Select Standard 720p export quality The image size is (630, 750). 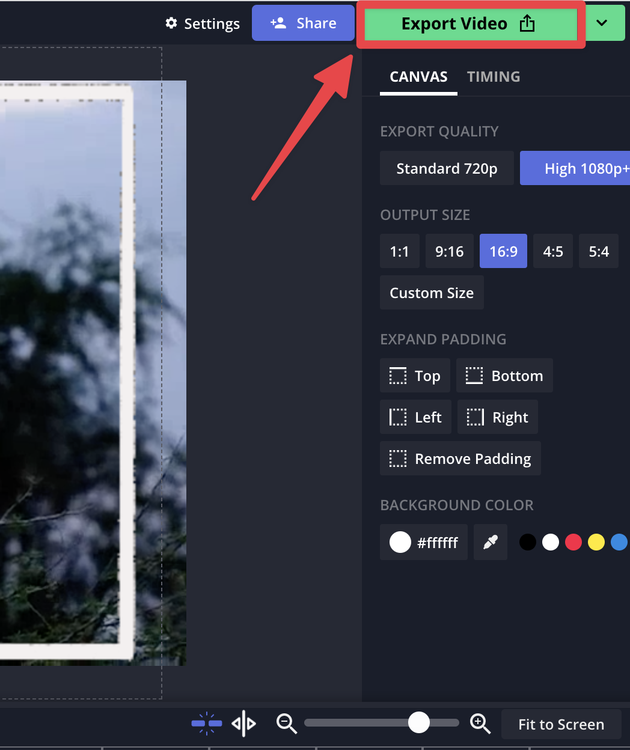click(x=447, y=168)
